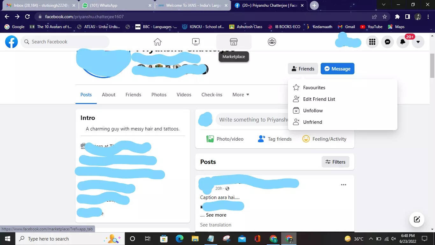Screen dimensions: 435x245
Task: Choose Unfriend from the menu
Action: point(342,122)
